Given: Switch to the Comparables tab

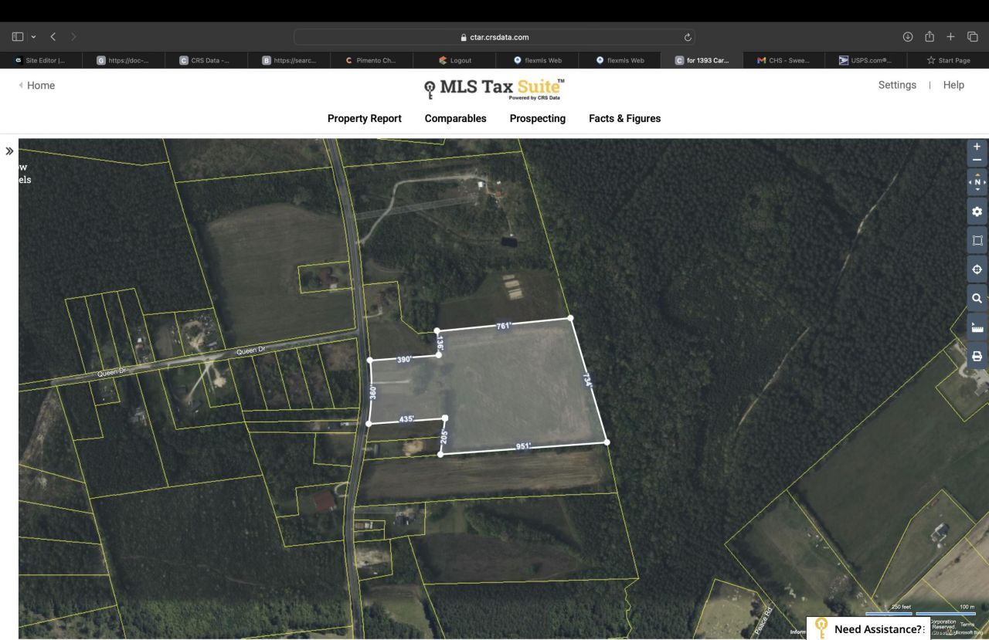Looking at the screenshot, I should pos(455,118).
